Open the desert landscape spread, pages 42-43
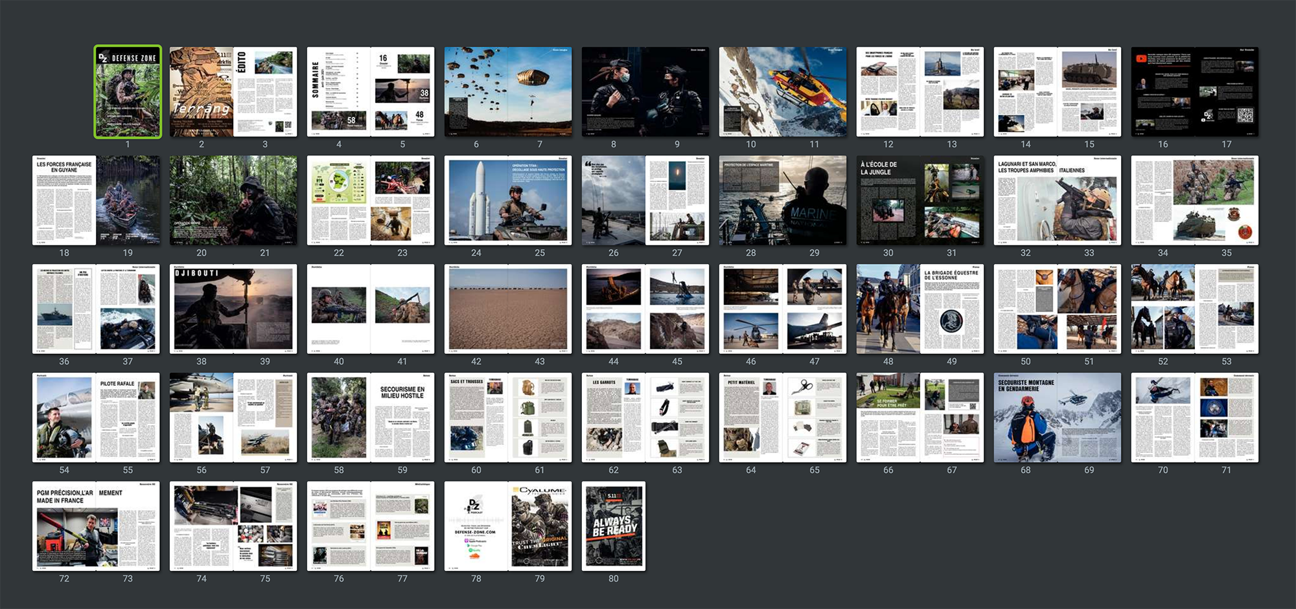The image size is (1296, 609). [508, 309]
